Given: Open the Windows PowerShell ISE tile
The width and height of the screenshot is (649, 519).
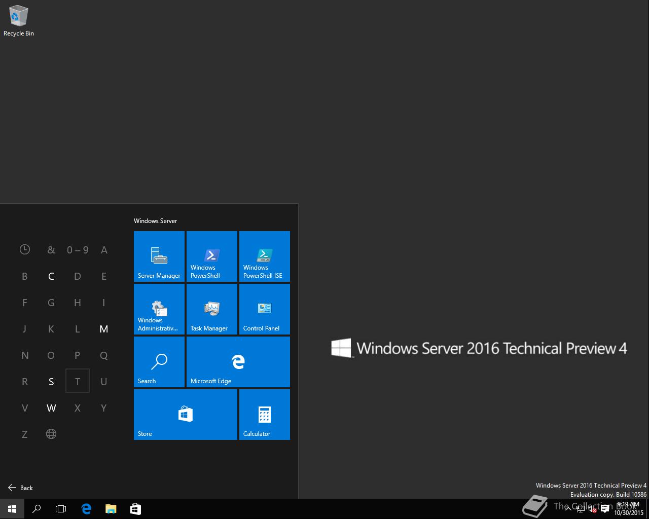Looking at the screenshot, I should point(265,256).
